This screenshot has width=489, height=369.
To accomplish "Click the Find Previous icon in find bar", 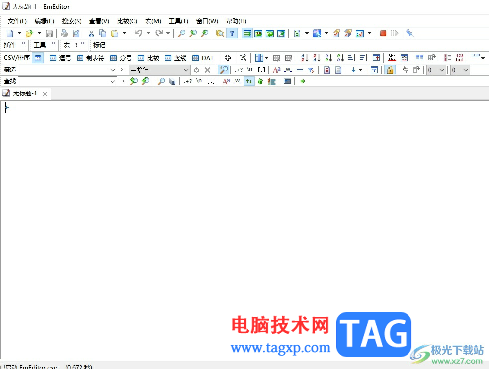I will tap(134, 81).
